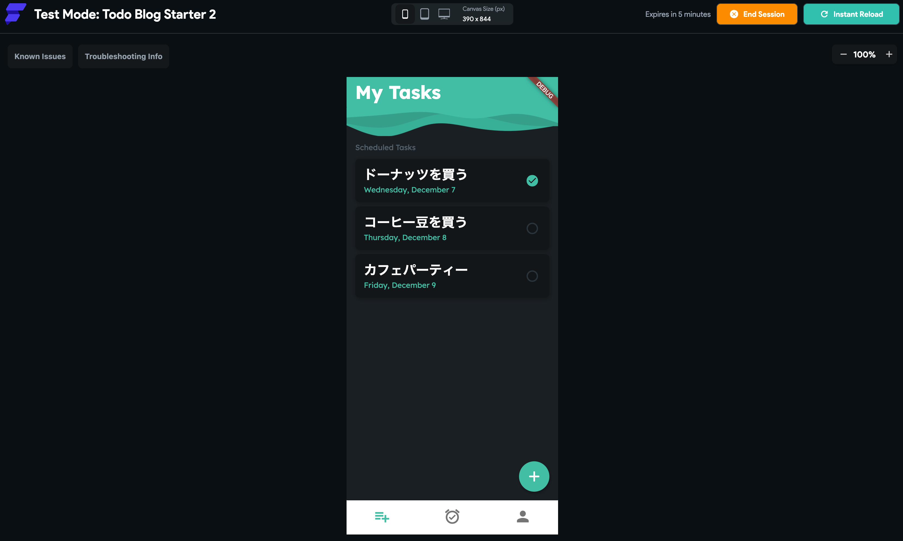903x541 pixels.
Task: Click the FlutterFlow logo icon
Action: point(15,14)
